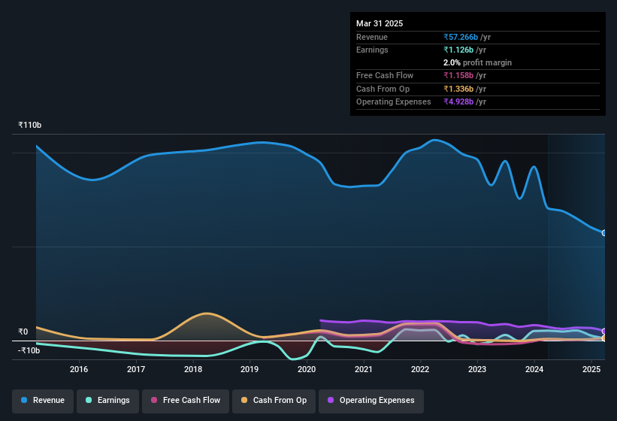
Task: Click the blue Revenue endpoint marker
Action: 604,233
